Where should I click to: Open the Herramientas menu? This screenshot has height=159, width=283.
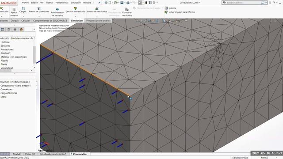[x=62, y=3]
